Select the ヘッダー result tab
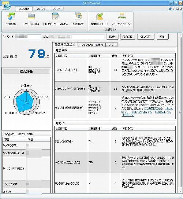Screen dimensions: 183x199 pos(111,45)
